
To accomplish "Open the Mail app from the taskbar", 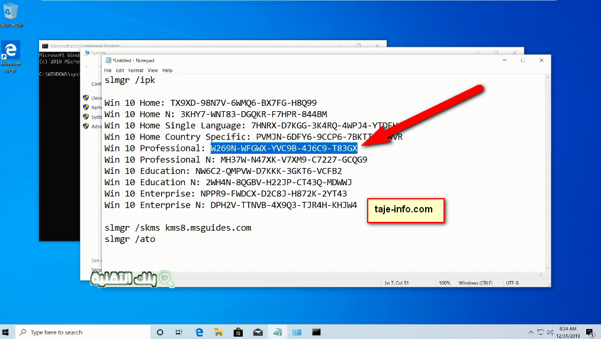I will tap(258, 332).
